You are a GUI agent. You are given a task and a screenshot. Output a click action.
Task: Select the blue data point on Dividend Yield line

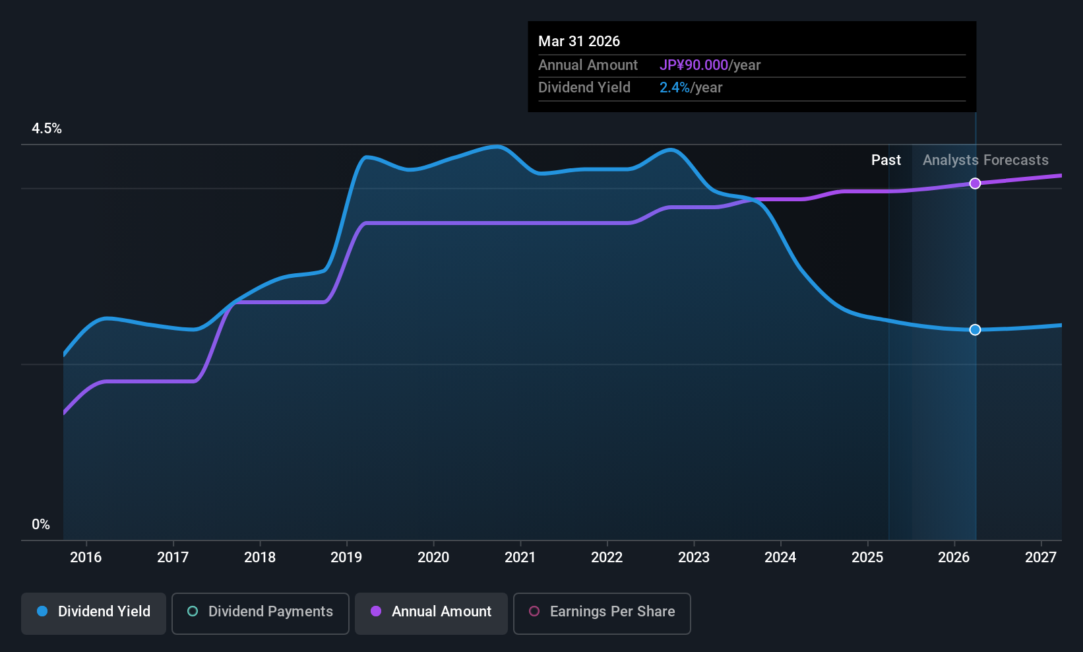click(975, 329)
